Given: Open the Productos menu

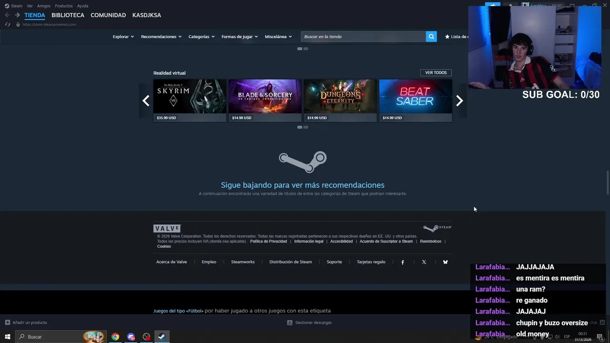Looking at the screenshot, I should click(64, 6).
